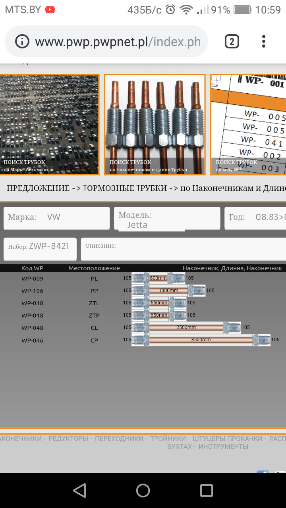Select code WP-009

point(32,279)
